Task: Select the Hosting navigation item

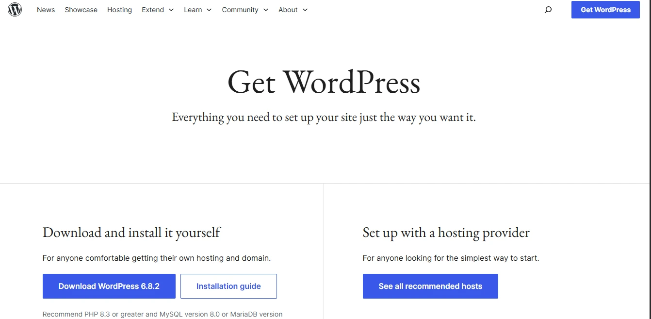Action: click(119, 10)
